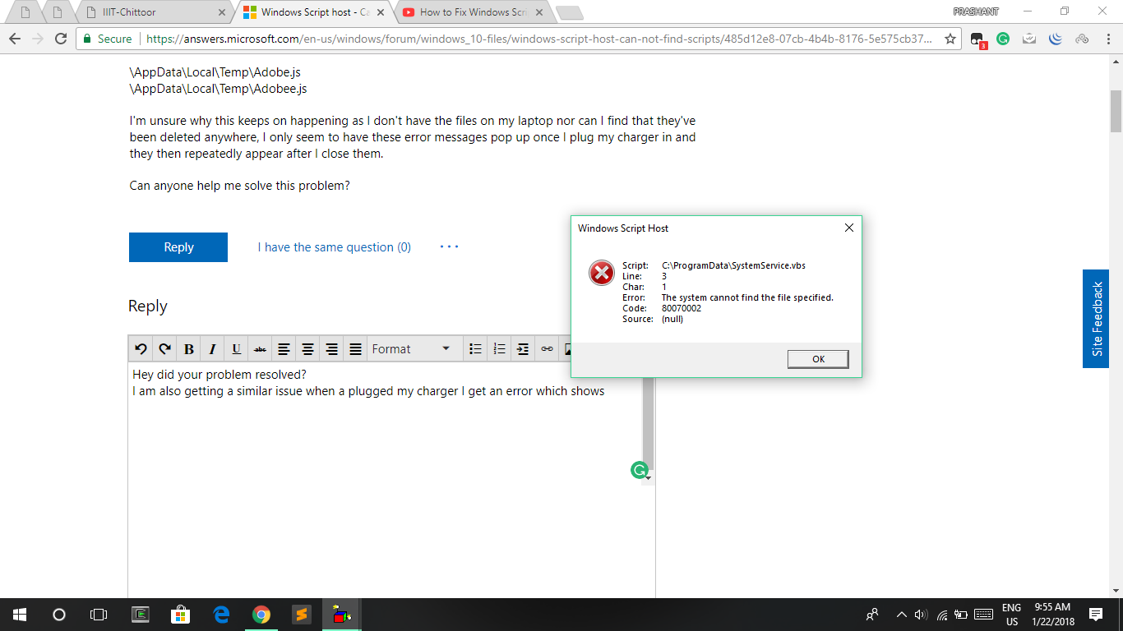Undo the last edit in reply editor

click(141, 349)
